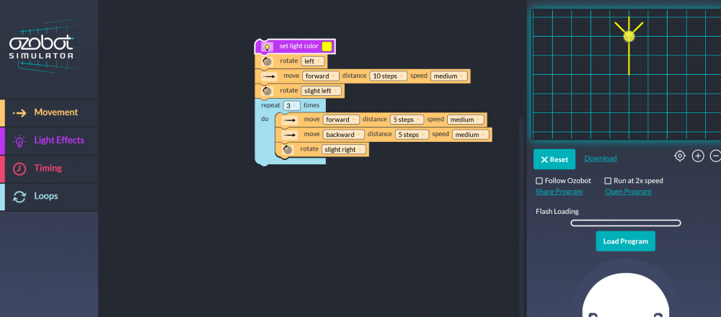Click the Load Program button

[625, 241]
